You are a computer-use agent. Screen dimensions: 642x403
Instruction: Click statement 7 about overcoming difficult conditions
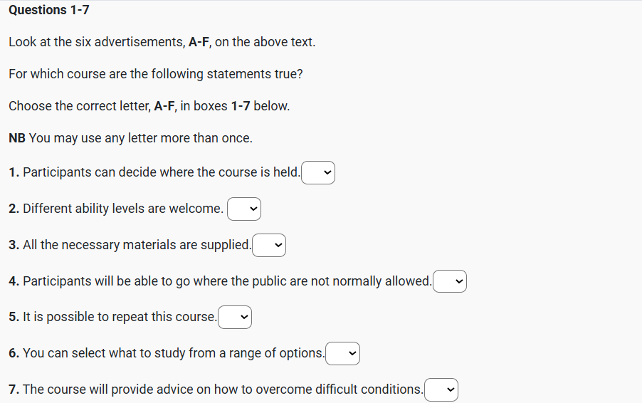pos(216,389)
